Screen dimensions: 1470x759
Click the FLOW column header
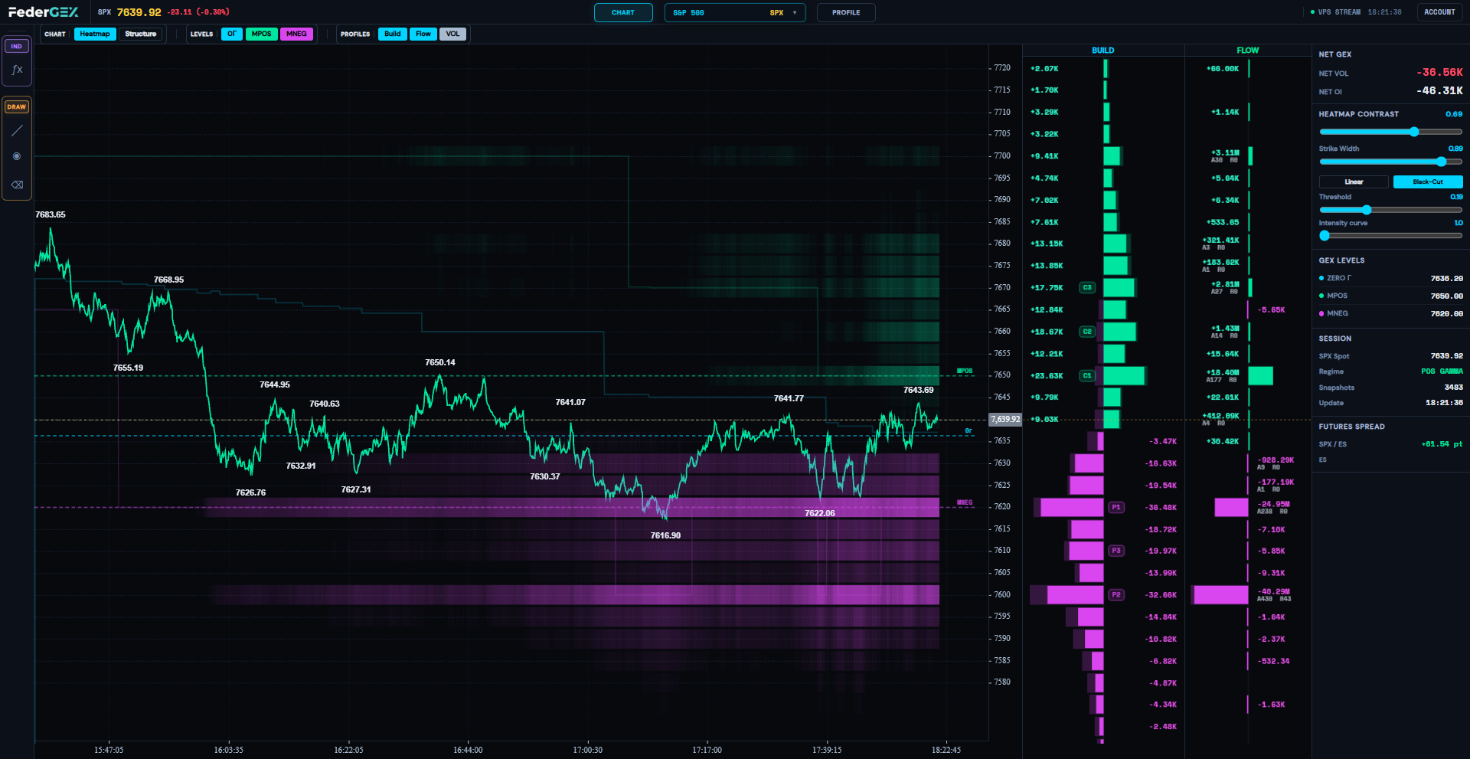click(1248, 51)
